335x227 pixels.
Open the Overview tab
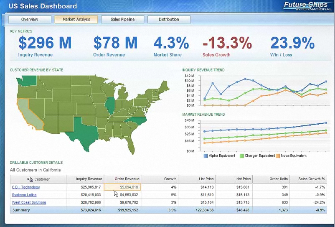click(30, 19)
